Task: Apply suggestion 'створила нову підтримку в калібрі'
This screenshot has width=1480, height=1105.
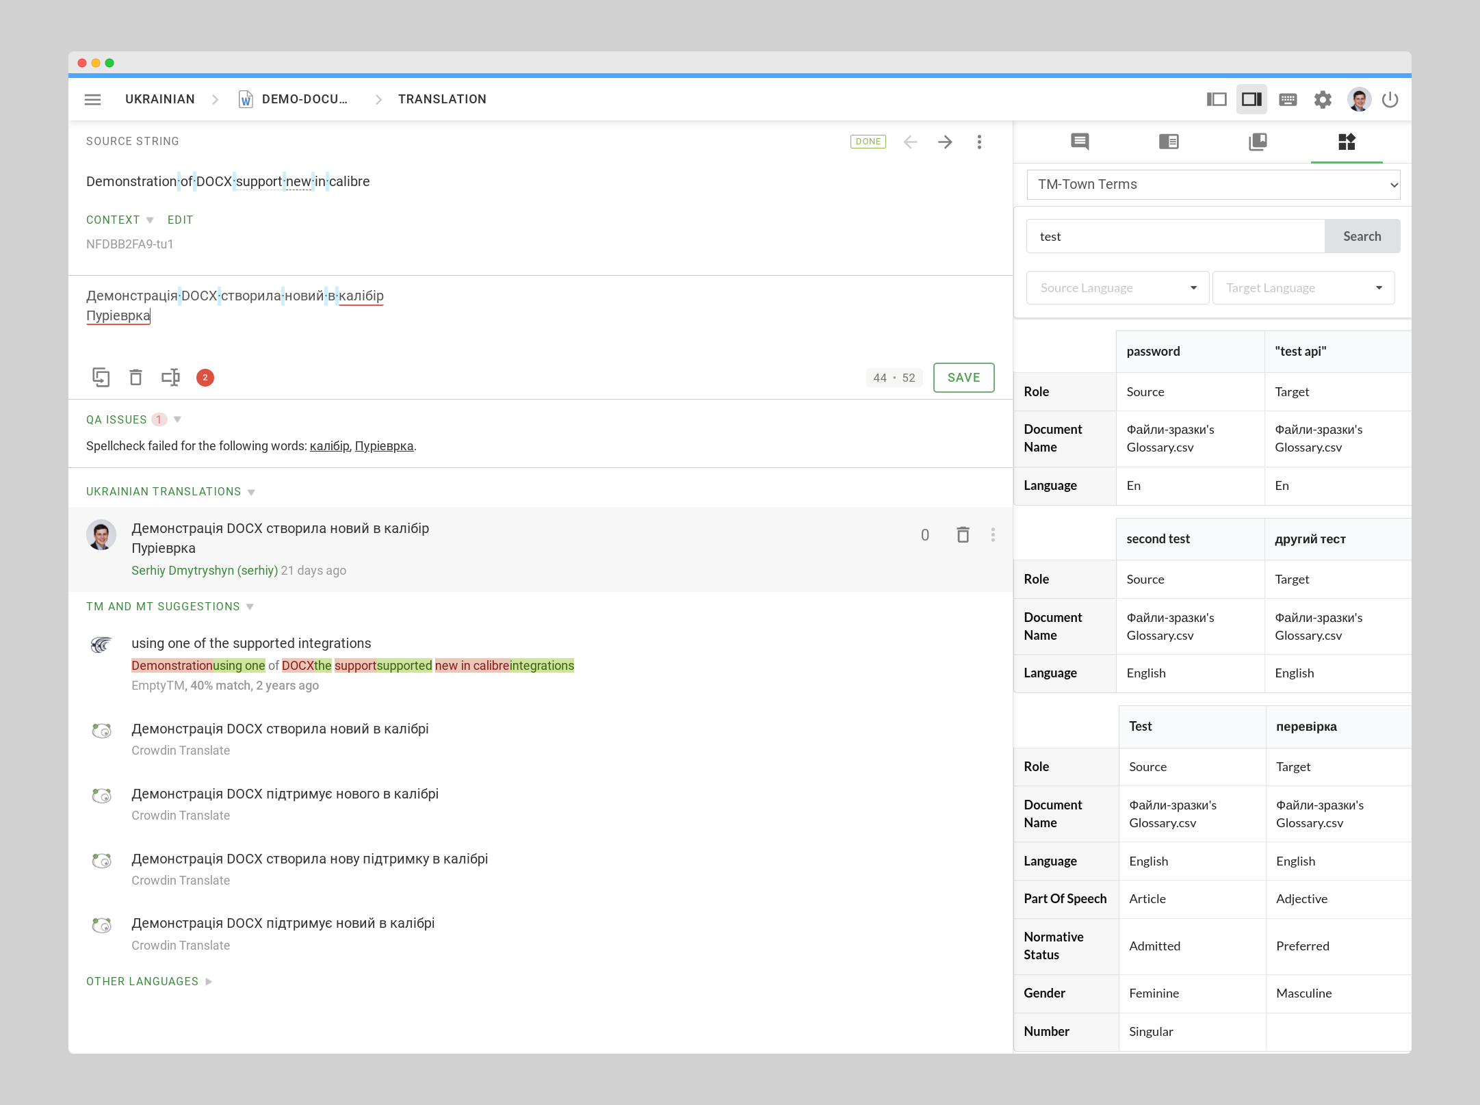Action: tap(309, 859)
